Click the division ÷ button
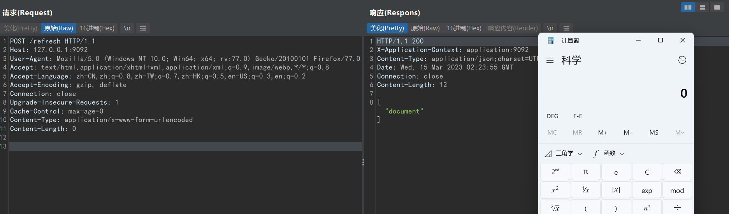Screen dimensions: 729x214 click(x=678, y=207)
